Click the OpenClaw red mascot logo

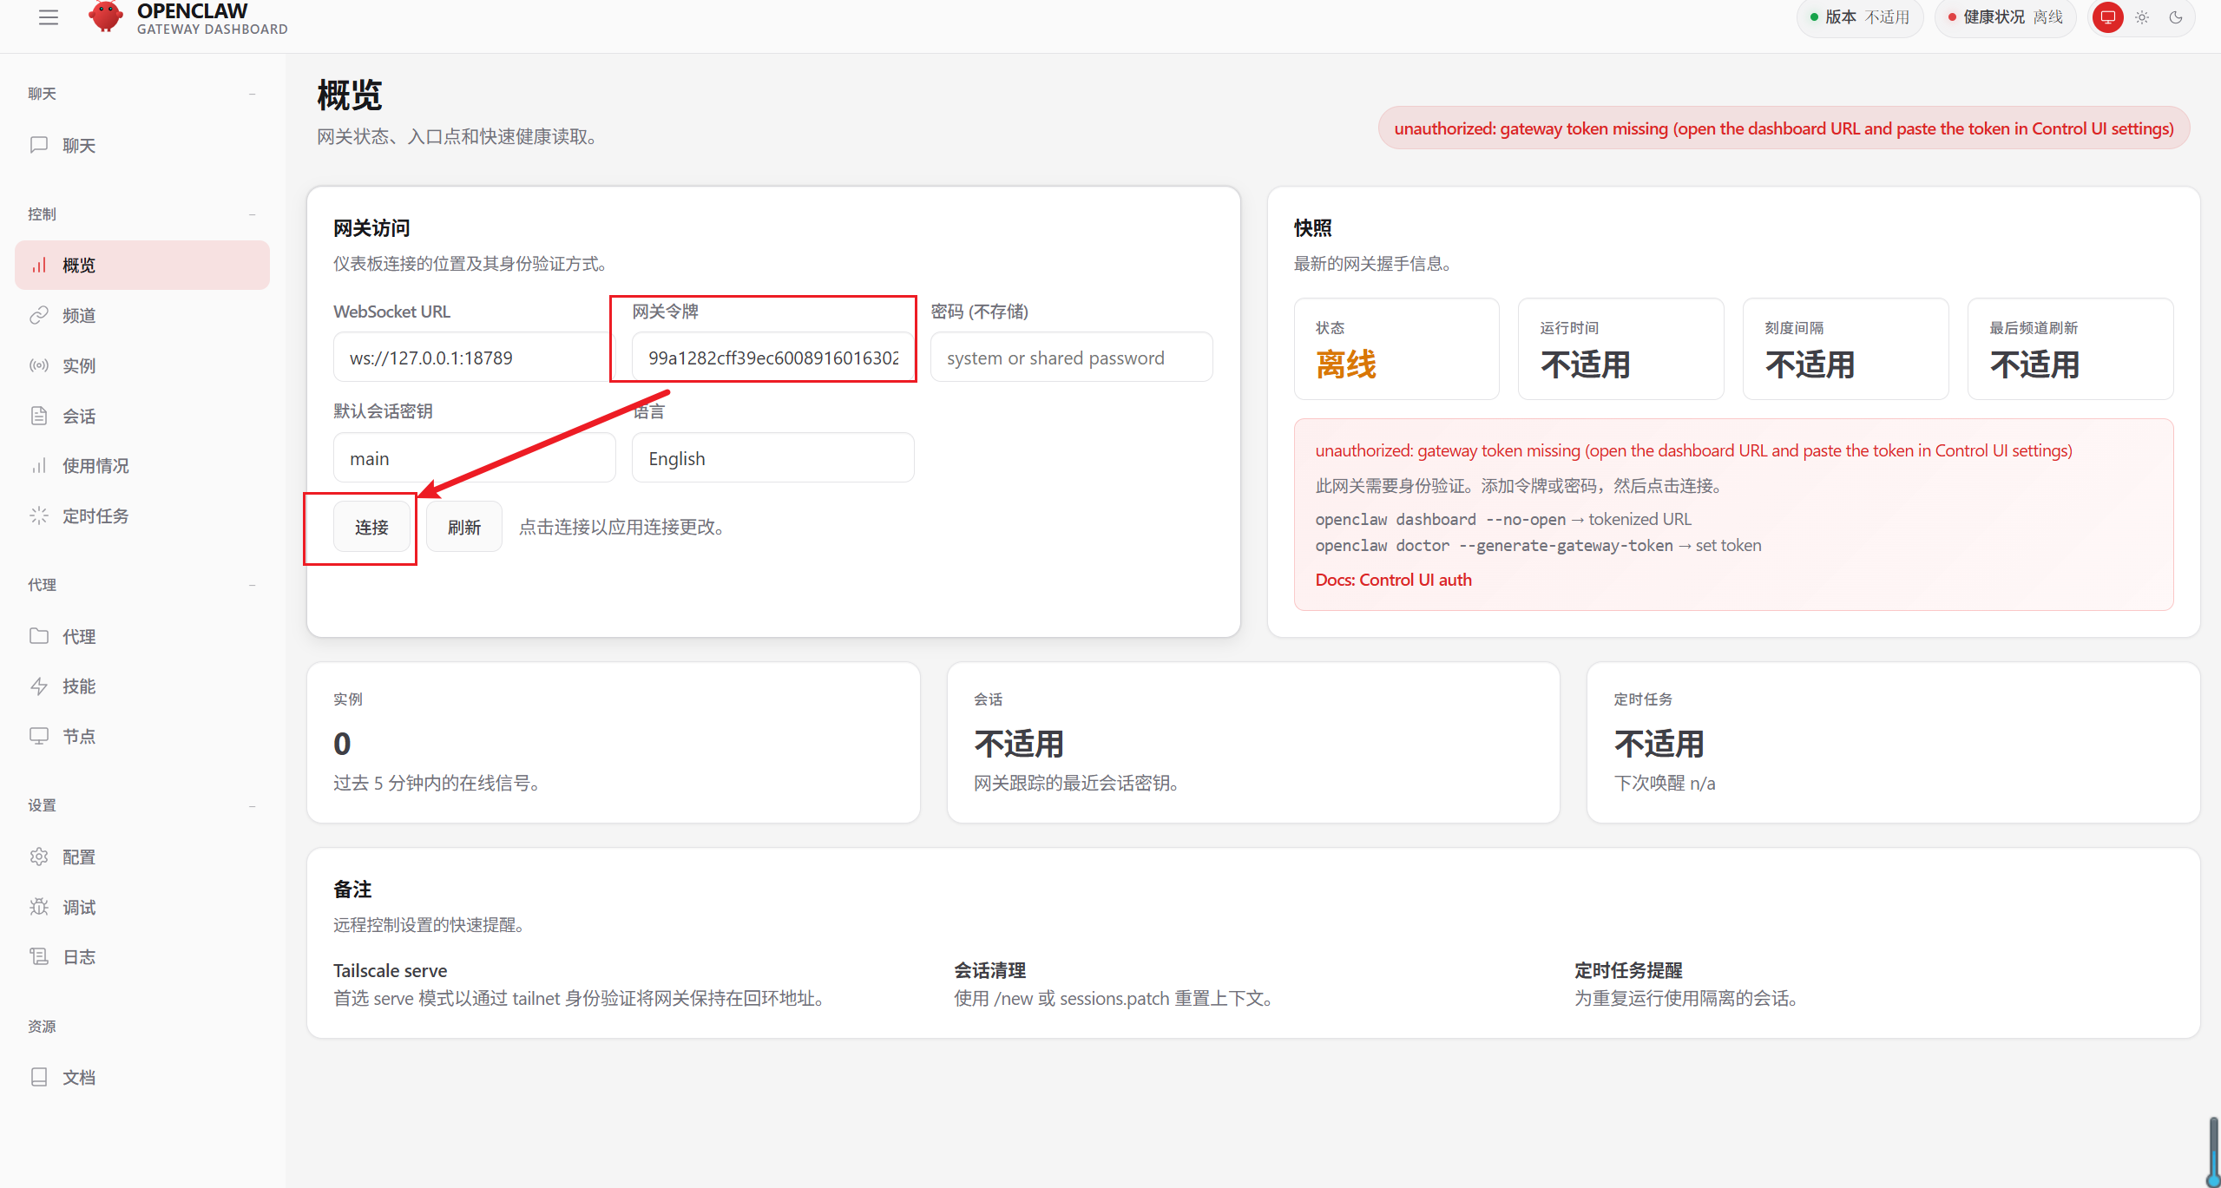tap(106, 16)
